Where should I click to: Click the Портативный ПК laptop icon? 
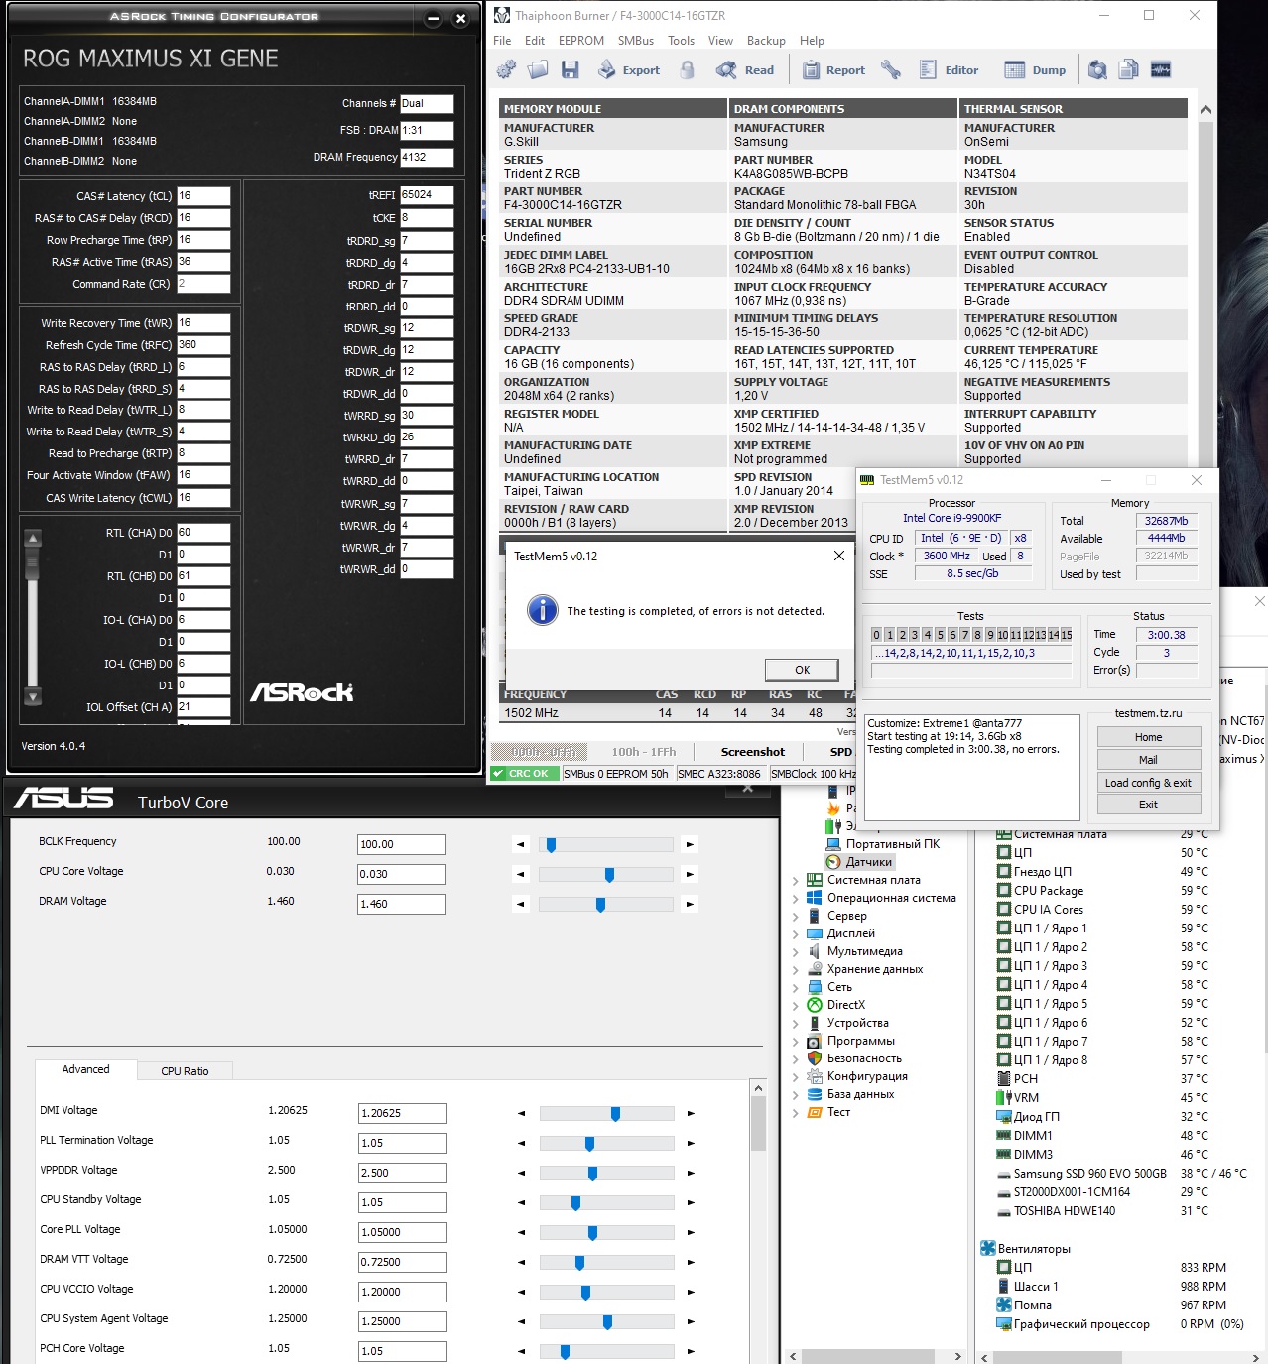point(833,844)
